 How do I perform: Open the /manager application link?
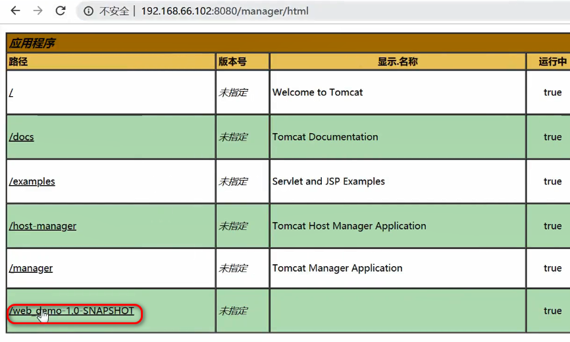tap(31, 268)
